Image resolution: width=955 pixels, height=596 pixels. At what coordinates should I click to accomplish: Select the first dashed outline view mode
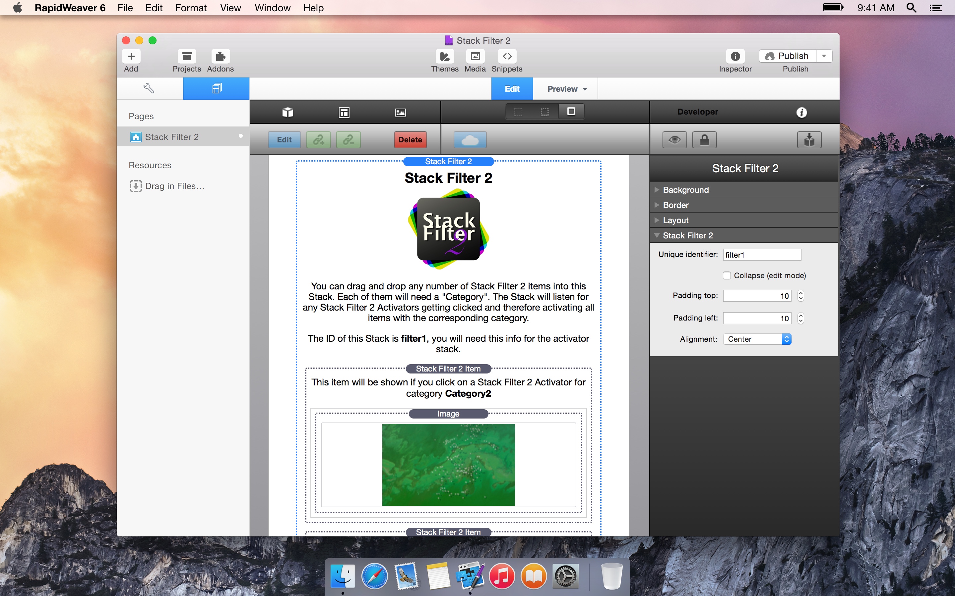click(519, 112)
